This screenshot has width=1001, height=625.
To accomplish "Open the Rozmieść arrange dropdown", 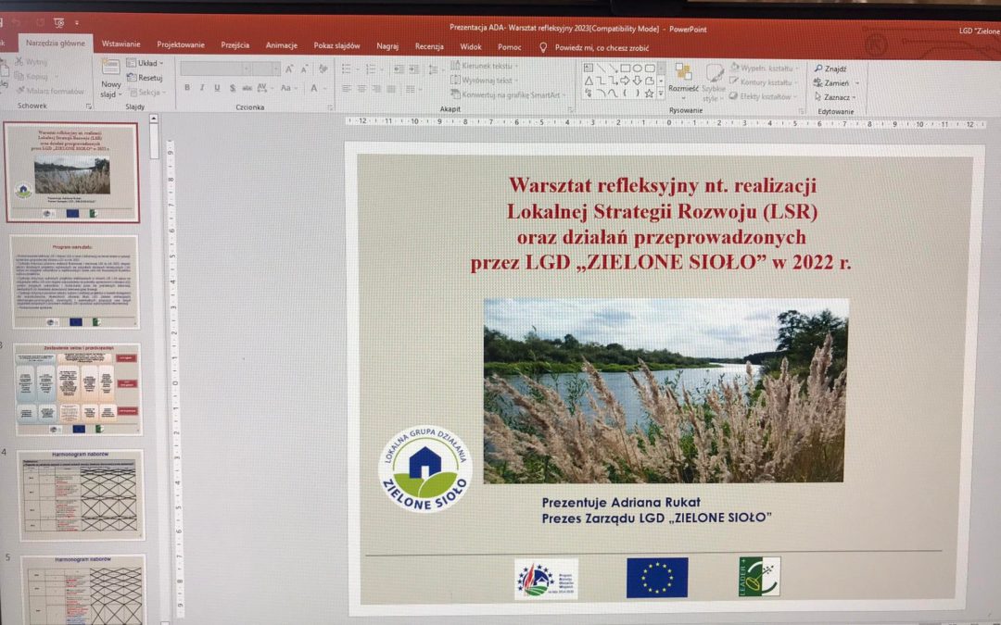I will tap(683, 81).
